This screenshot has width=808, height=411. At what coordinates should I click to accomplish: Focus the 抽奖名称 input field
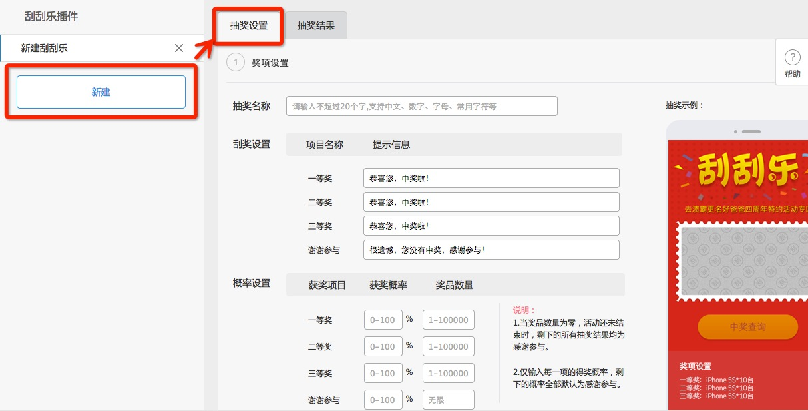[421, 106]
